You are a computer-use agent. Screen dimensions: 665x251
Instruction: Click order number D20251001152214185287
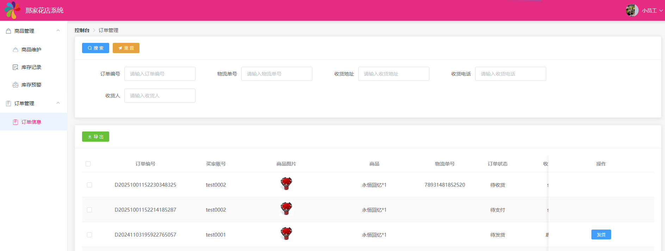click(x=145, y=210)
